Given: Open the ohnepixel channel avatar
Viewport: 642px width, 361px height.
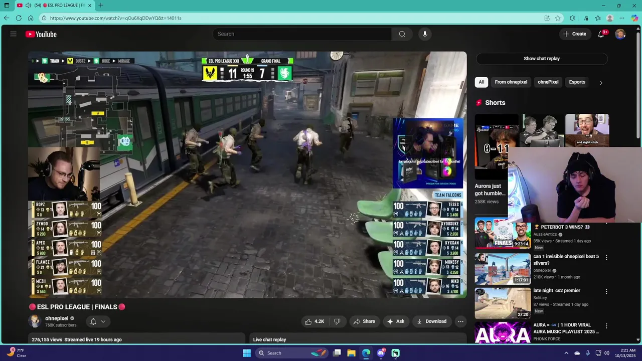Looking at the screenshot, I should (35, 321).
